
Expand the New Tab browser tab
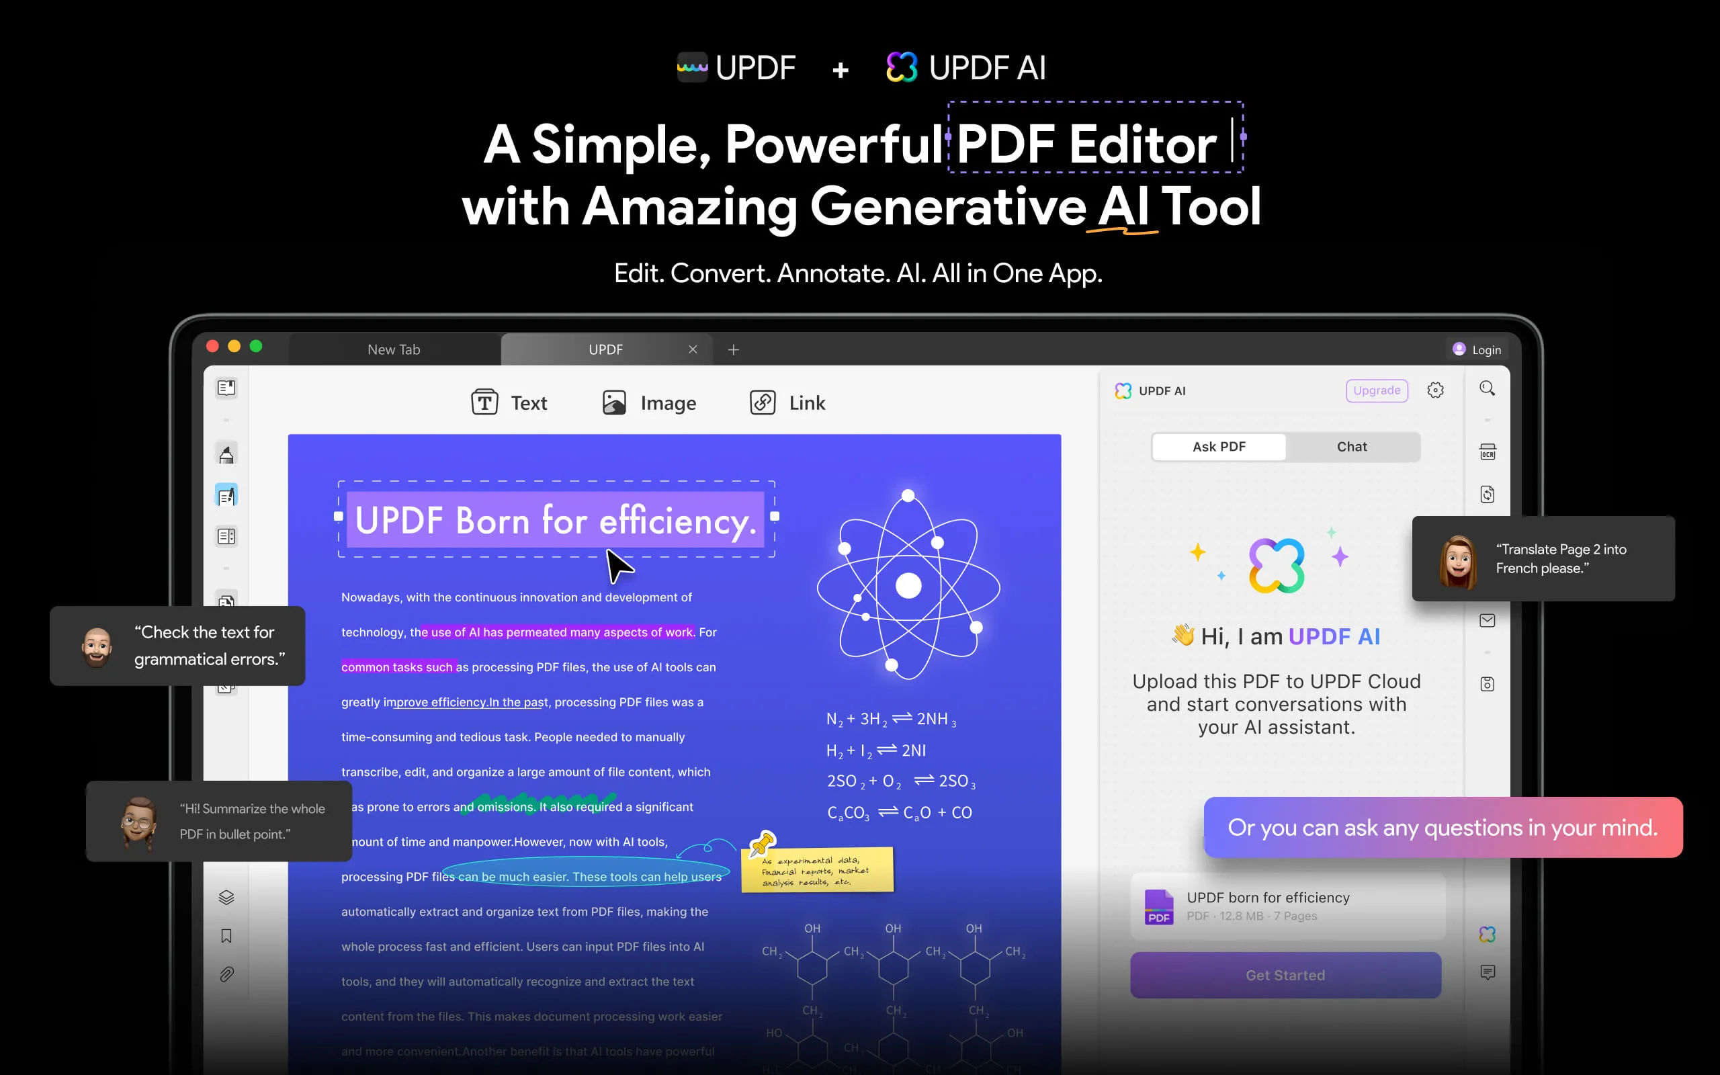coord(392,348)
